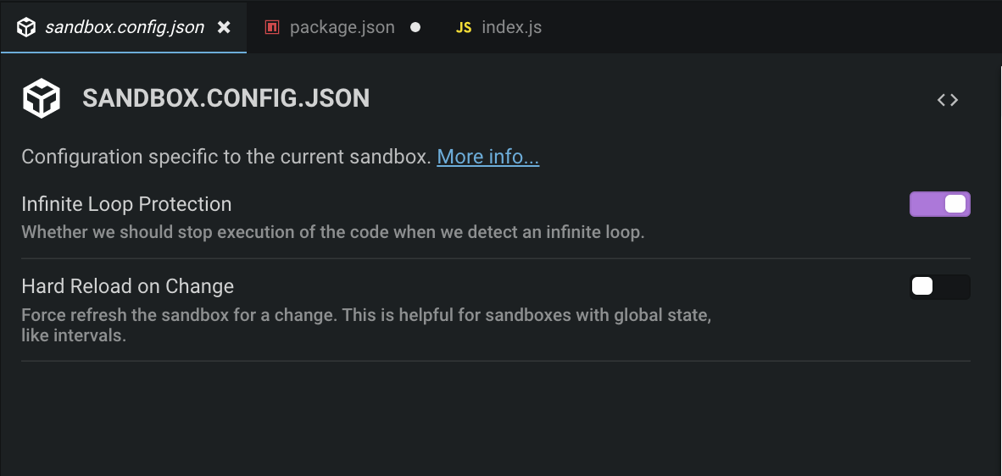Disable the Infinite Loop Protection toggle

point(939,204)
